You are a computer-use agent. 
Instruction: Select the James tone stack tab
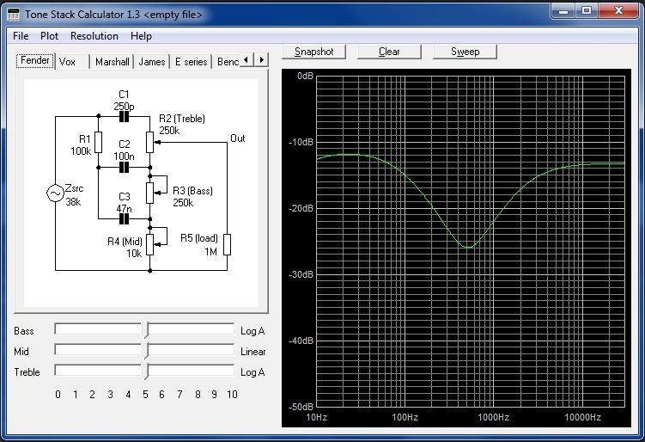tap(152, 62)
